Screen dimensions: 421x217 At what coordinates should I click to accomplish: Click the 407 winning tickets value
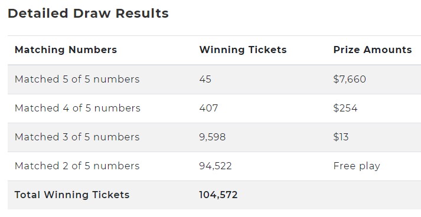coord(208,108)
